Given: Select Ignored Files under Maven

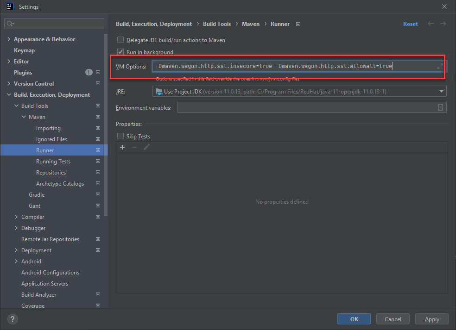Looking at the screenshot, I should pos(51,139).
